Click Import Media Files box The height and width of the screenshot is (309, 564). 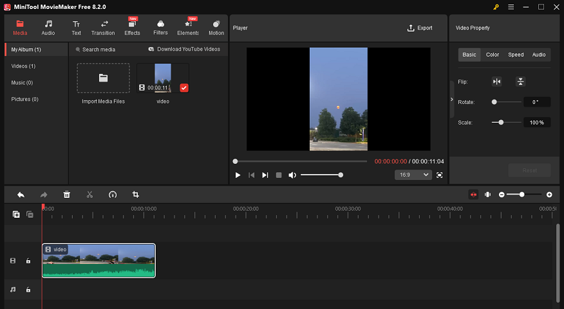[103, 78]
